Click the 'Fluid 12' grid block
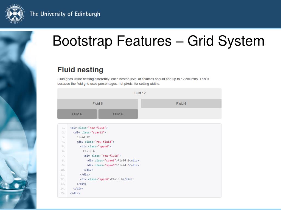Image resolution: width=281 pixels, height=210 pixels. pyautogui.click(x=139, y=93)
